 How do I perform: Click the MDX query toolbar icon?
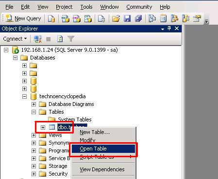pos(66,18)
